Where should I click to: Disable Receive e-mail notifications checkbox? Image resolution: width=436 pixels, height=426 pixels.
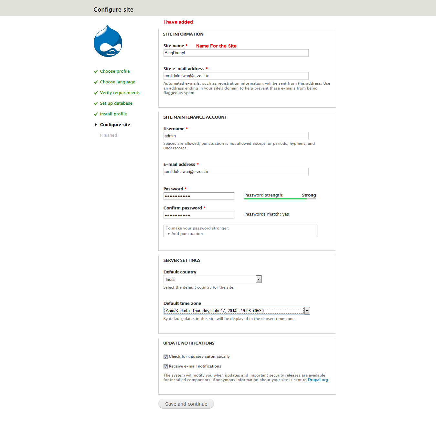(x=165, y=366)
